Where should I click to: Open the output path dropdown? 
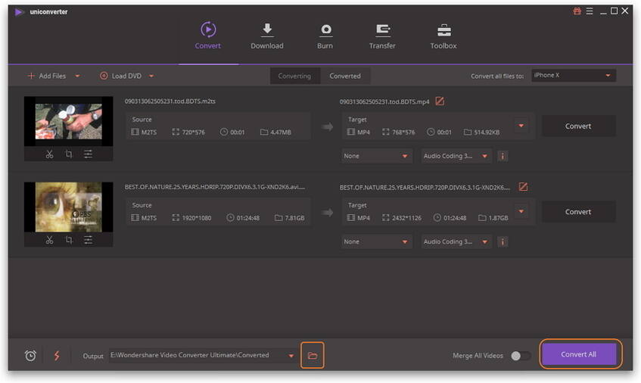click(291, 356)
